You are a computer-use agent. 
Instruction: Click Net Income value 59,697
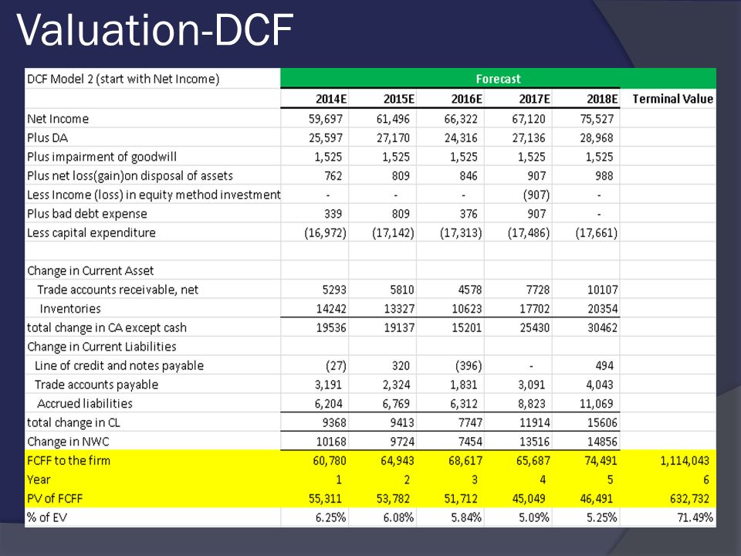pyautogui.click(x=326, y=119)
